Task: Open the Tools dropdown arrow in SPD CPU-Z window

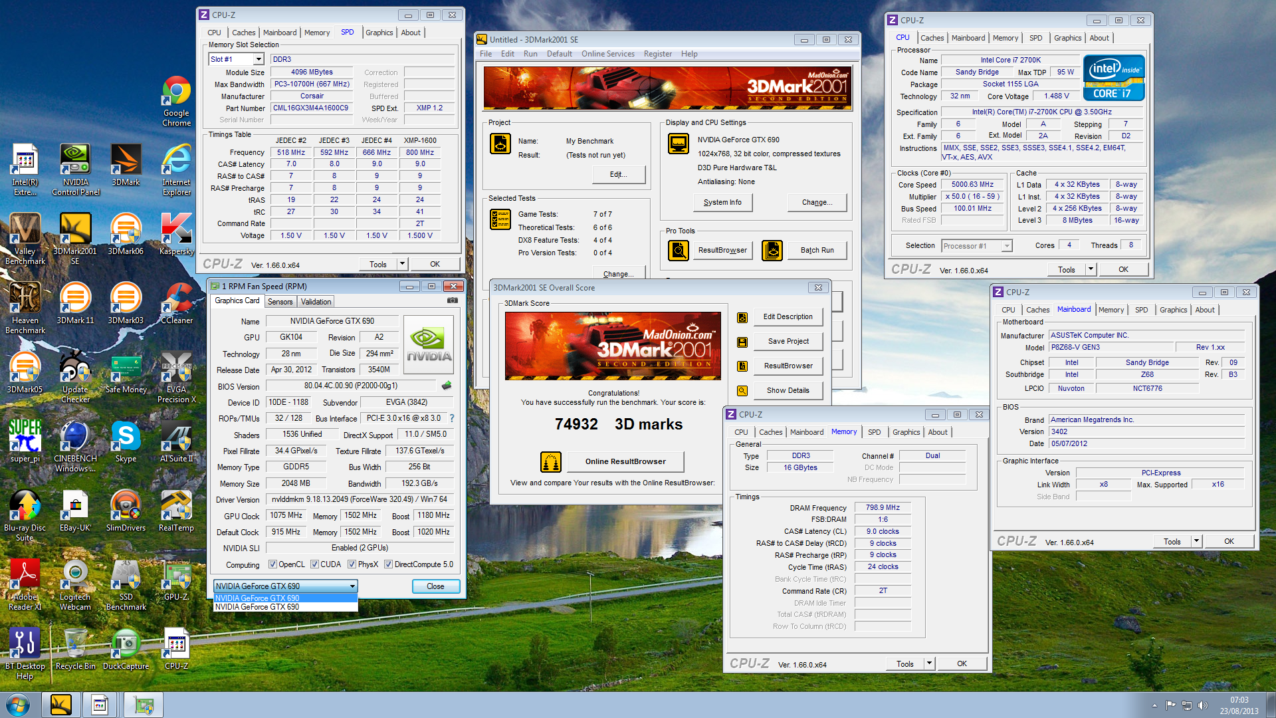Action: coord(401,264)
